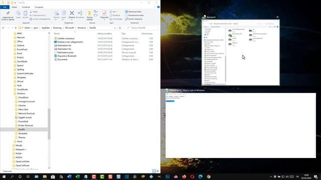Choose Copia percorso in ribbon

click(x=38, y=15)
